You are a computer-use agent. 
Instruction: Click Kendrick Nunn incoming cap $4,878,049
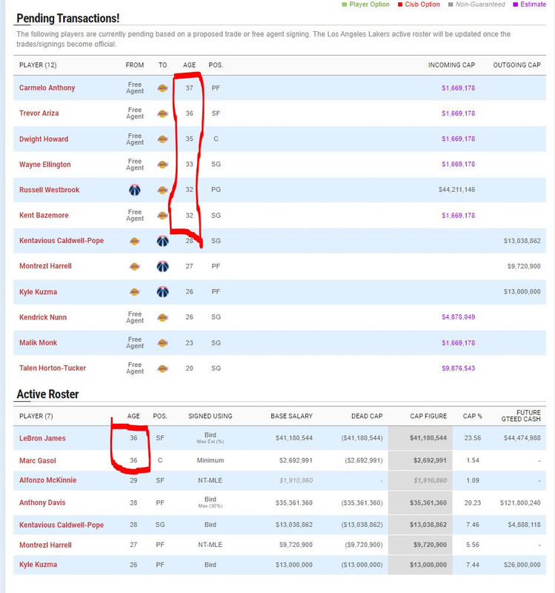coord(458,317)
